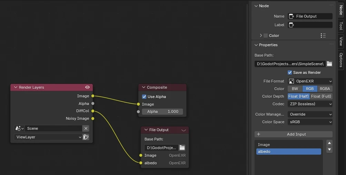Adjust the Alpha 1.000 value slider
Viewport: 346px width, 175px height.
point(162,111)
